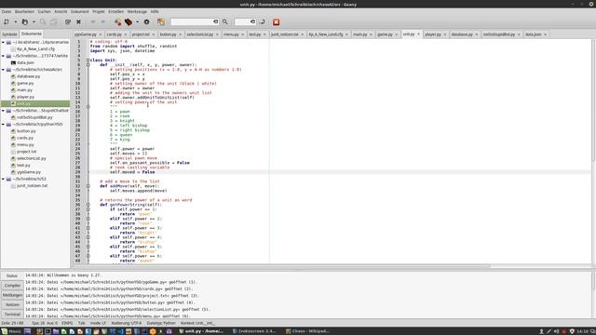Click the Compile toolbar icon

(x=118, y=22)
